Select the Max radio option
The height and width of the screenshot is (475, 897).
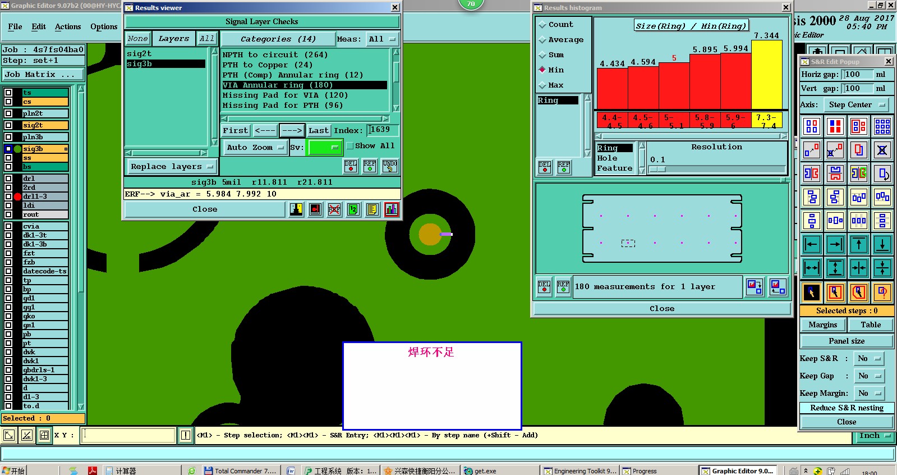542,86
